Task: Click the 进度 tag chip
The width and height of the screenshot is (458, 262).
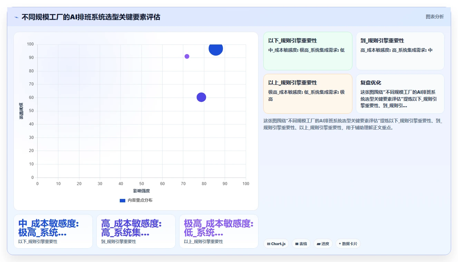Action: [323, 244]
